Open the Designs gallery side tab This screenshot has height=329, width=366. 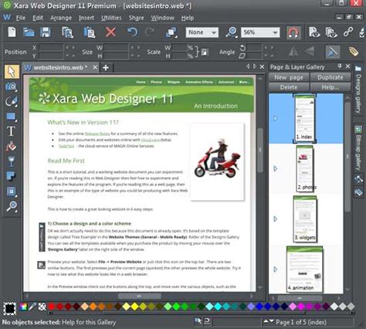click(358, 90)
